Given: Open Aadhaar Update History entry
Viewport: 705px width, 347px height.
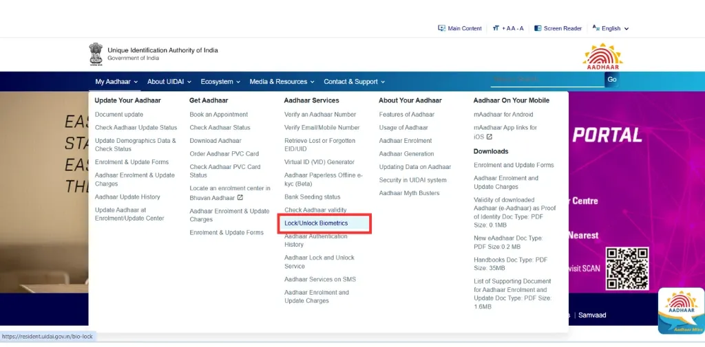Looking at the screenshot, I should pos(127,197).
